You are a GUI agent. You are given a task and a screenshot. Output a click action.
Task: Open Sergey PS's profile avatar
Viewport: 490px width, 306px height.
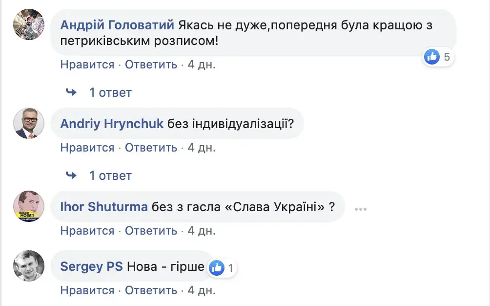[29, 266]
